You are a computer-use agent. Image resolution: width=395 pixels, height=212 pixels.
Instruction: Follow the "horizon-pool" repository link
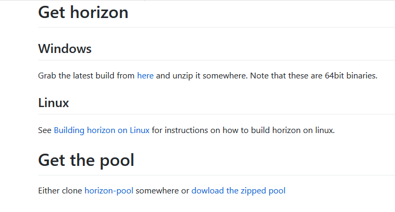pos(109,191)
